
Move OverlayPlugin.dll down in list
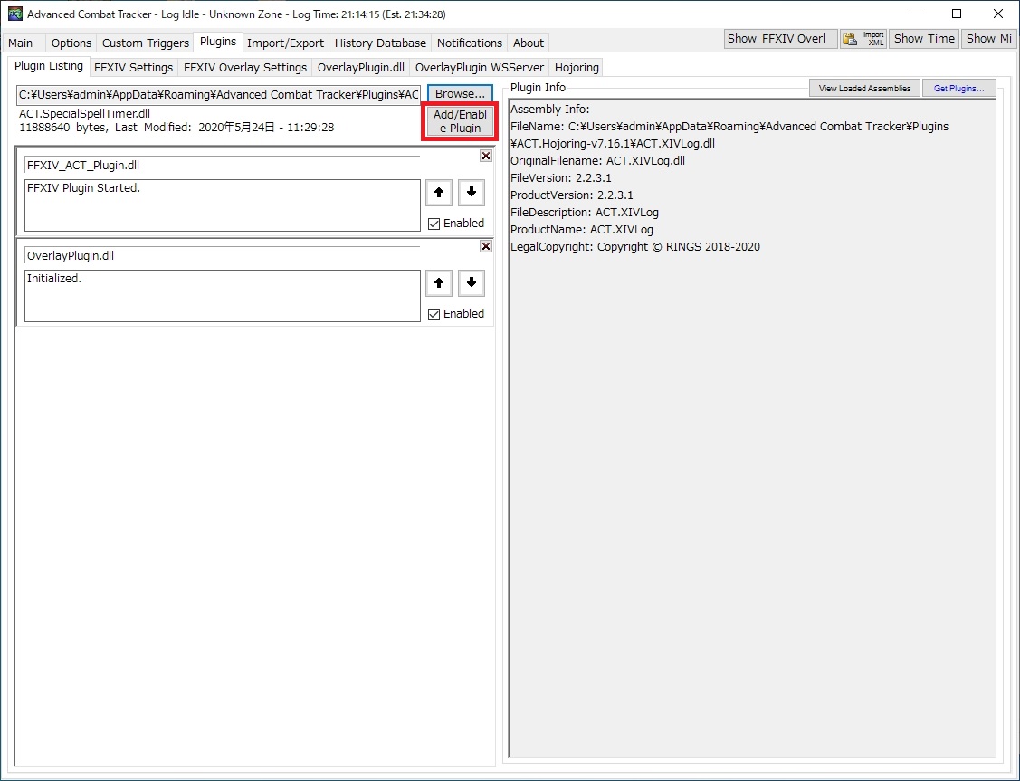[x=472, y=283]
